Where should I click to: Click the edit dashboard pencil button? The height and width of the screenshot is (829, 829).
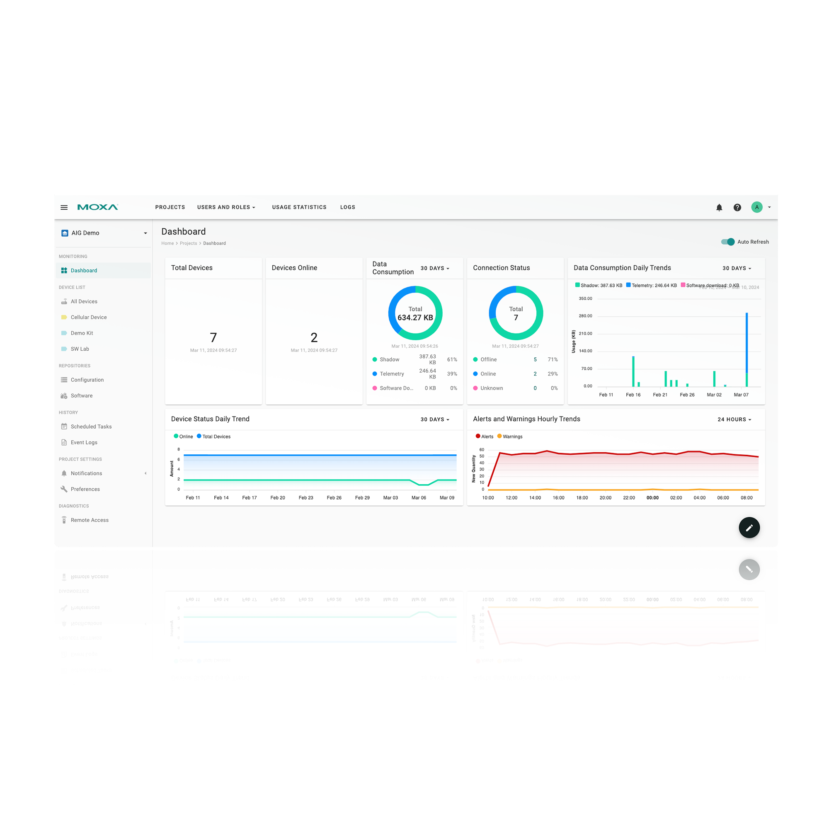[749, 527]
